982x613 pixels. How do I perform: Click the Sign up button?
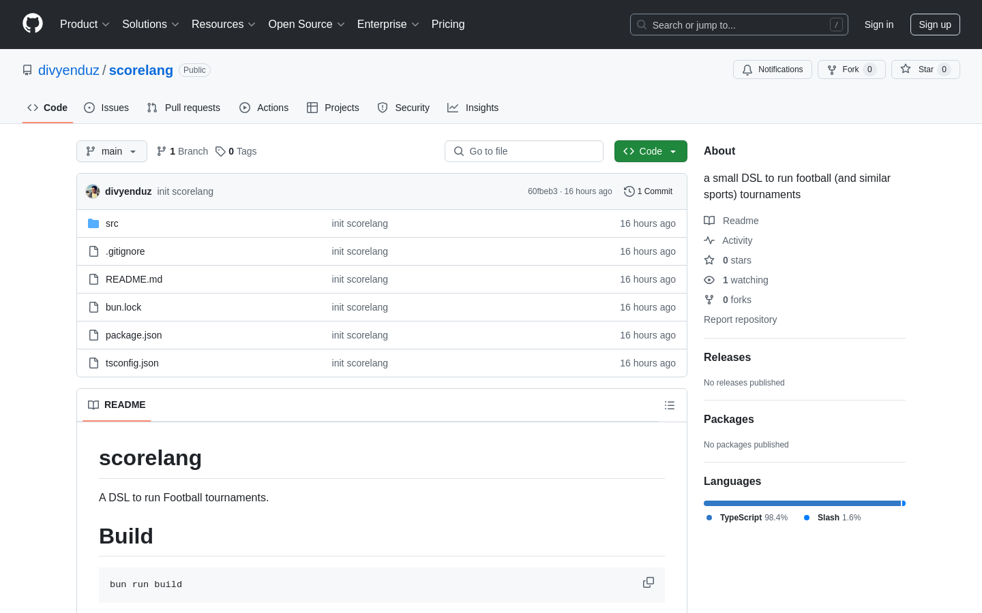pyautogui.click(x=935, y=25)
